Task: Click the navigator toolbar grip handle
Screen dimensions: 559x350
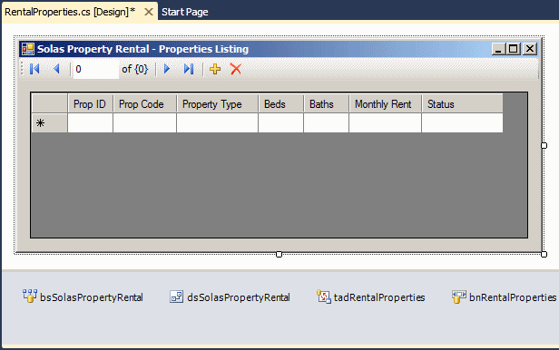Action: [22, 69]
